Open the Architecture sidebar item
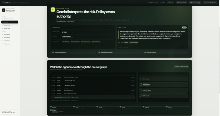Viewport: 220px width, 116px height. (10, 44)
